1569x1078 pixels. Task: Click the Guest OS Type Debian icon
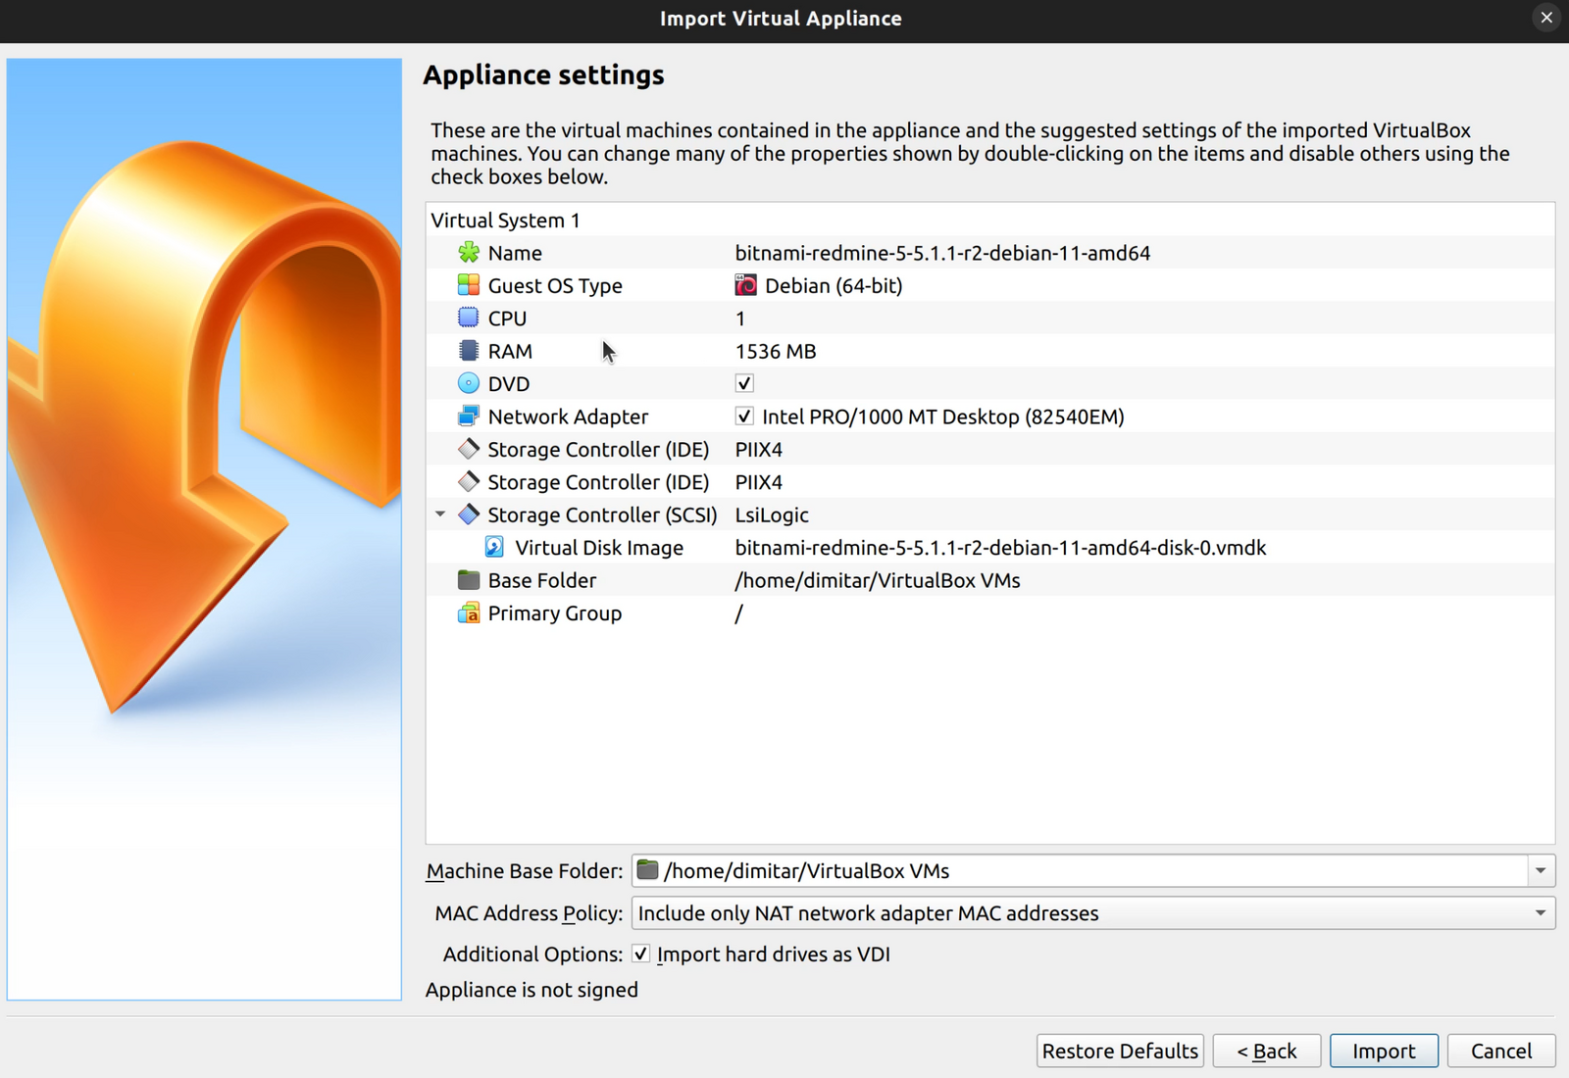click(x=467, y=285)
